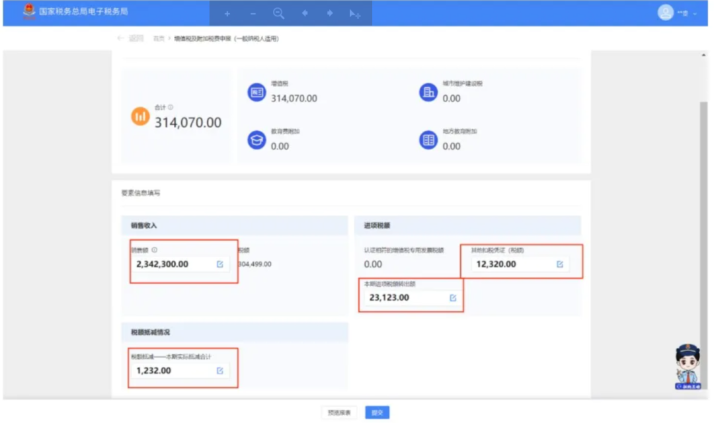This screenshot has width=714, height=423.
Task: Click the 进项税额 section header
Action: click(x=467, y=225)
